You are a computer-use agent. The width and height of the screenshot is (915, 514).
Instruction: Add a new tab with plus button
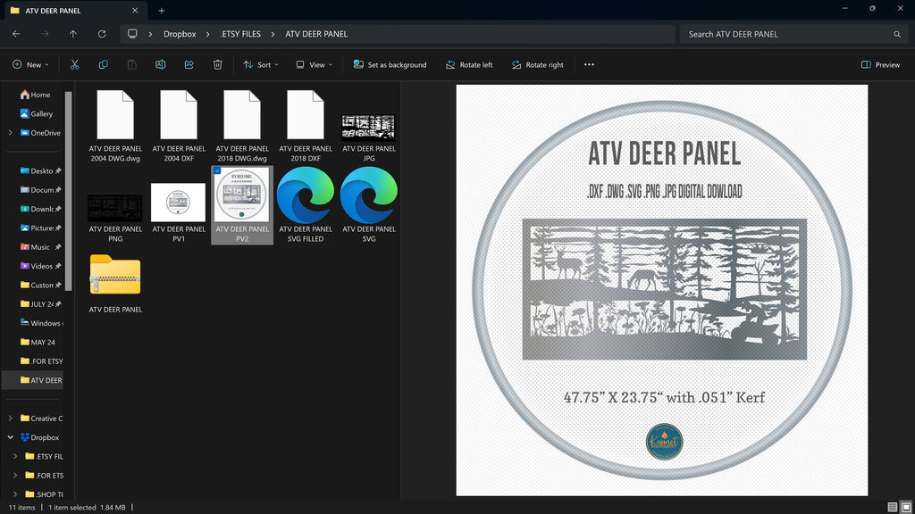click(x=162, y=11)
